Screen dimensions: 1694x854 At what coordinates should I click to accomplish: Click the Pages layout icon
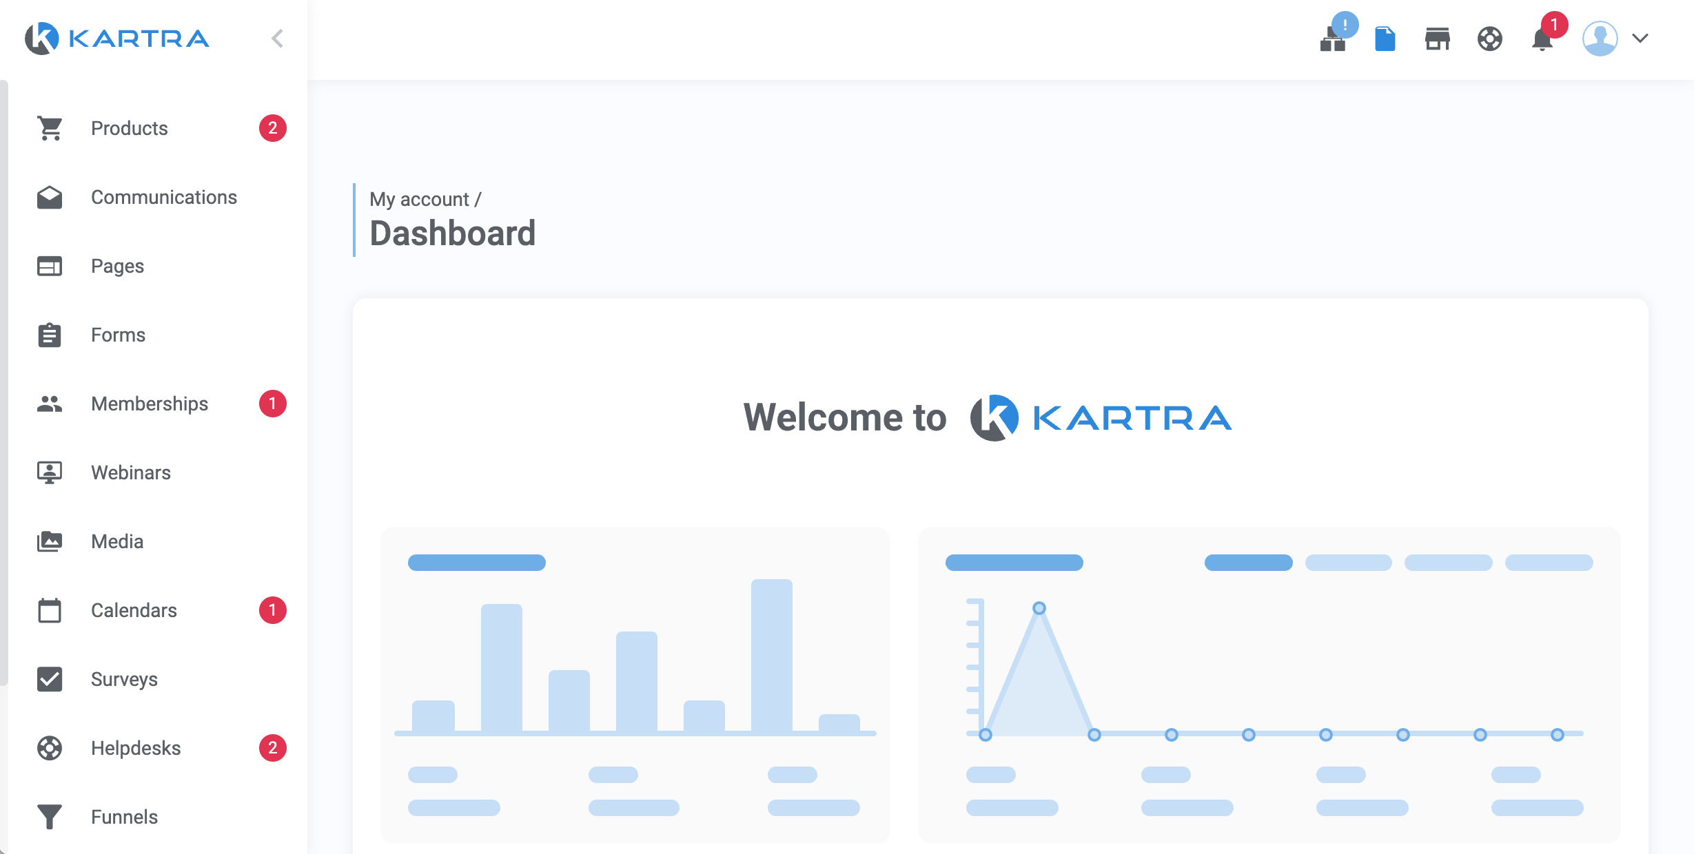pyautogui.click(x=50, y=266)
